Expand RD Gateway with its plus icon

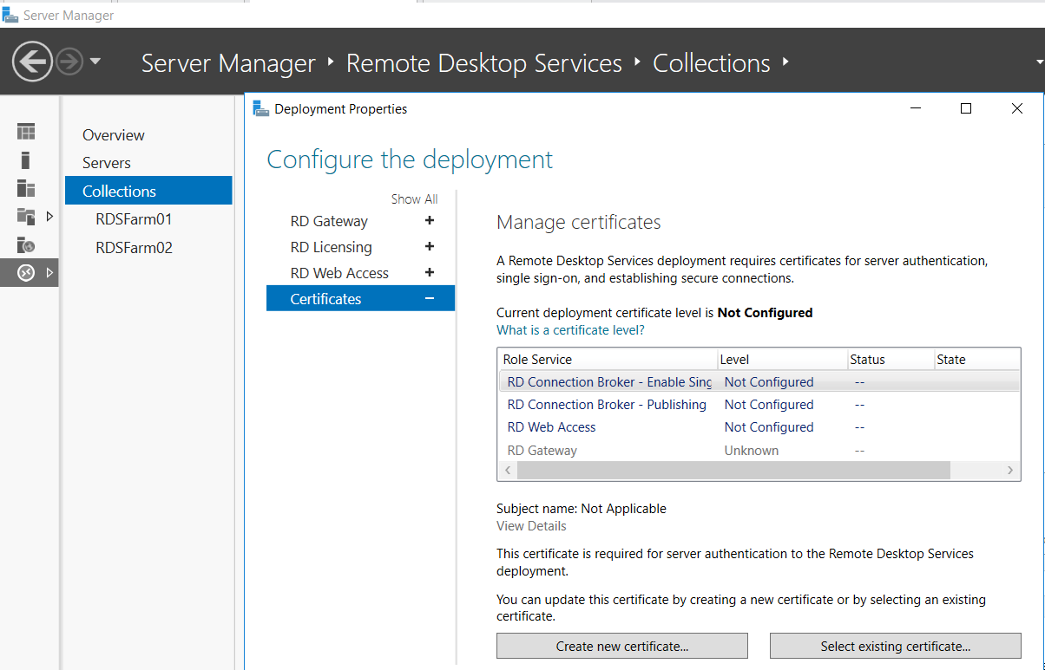click(429, 221)
